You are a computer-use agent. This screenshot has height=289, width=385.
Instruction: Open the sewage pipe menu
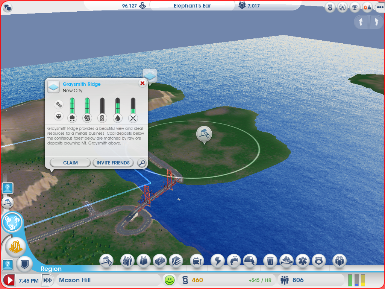pyautogui.click(x=250, y=261)
